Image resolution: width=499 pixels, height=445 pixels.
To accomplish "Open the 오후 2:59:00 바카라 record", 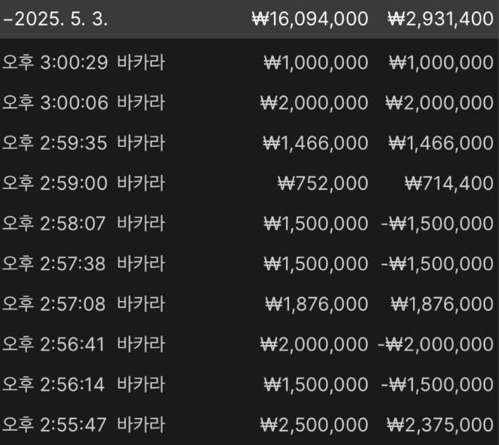I will 250,184.
